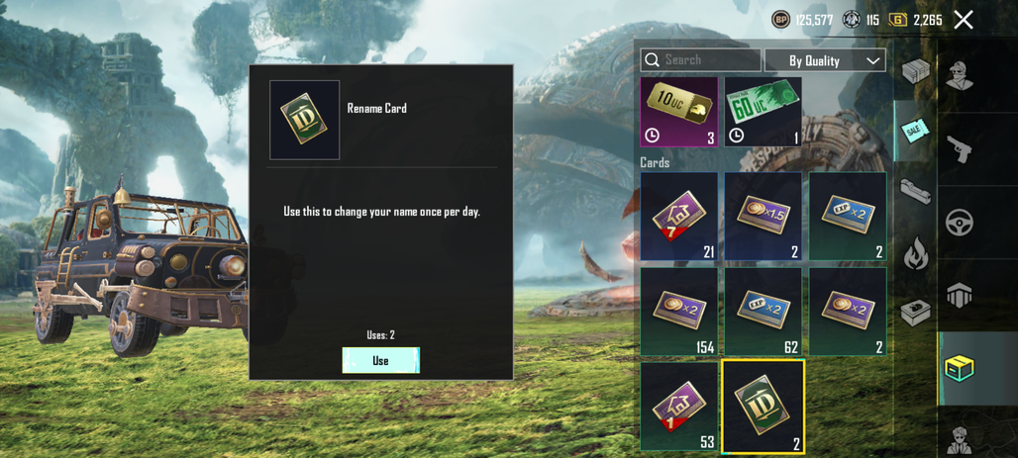Select the x1.5 BP card
1018x458 pixels.
pos(763,216)
